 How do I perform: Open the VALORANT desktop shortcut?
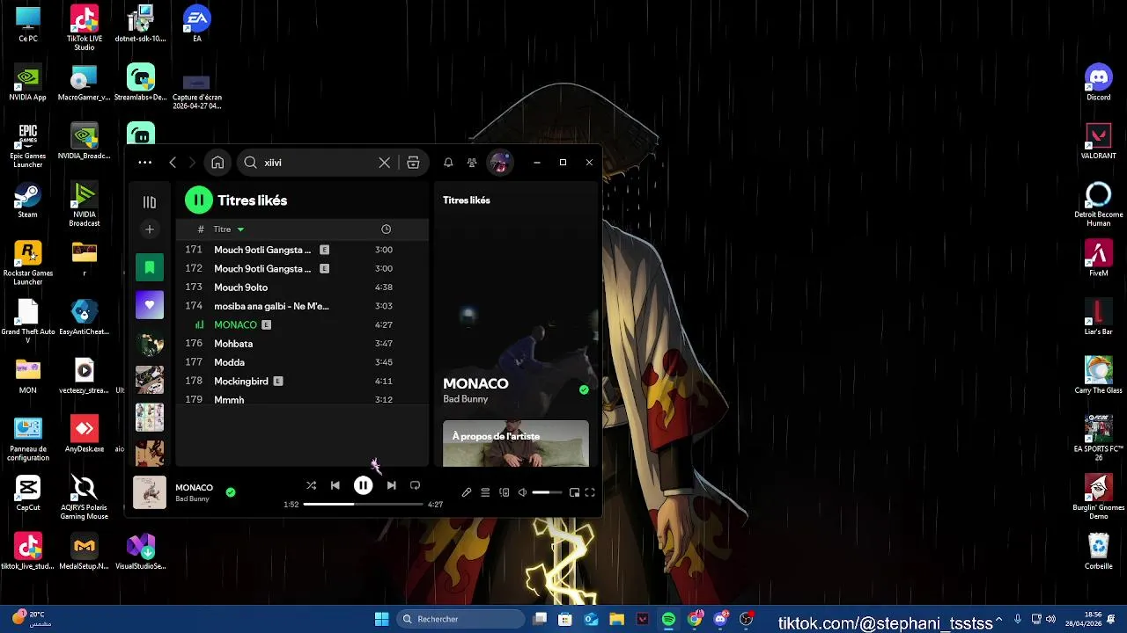click(1099, 142)
